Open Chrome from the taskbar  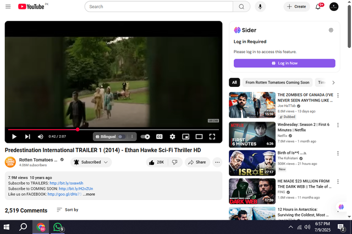[x=41, y=227]
